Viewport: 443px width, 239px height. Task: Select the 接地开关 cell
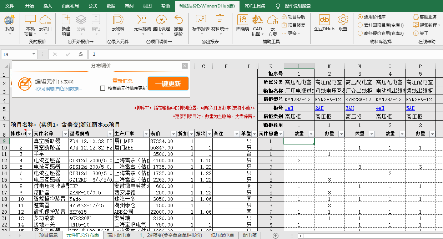(x=50, y=225)
